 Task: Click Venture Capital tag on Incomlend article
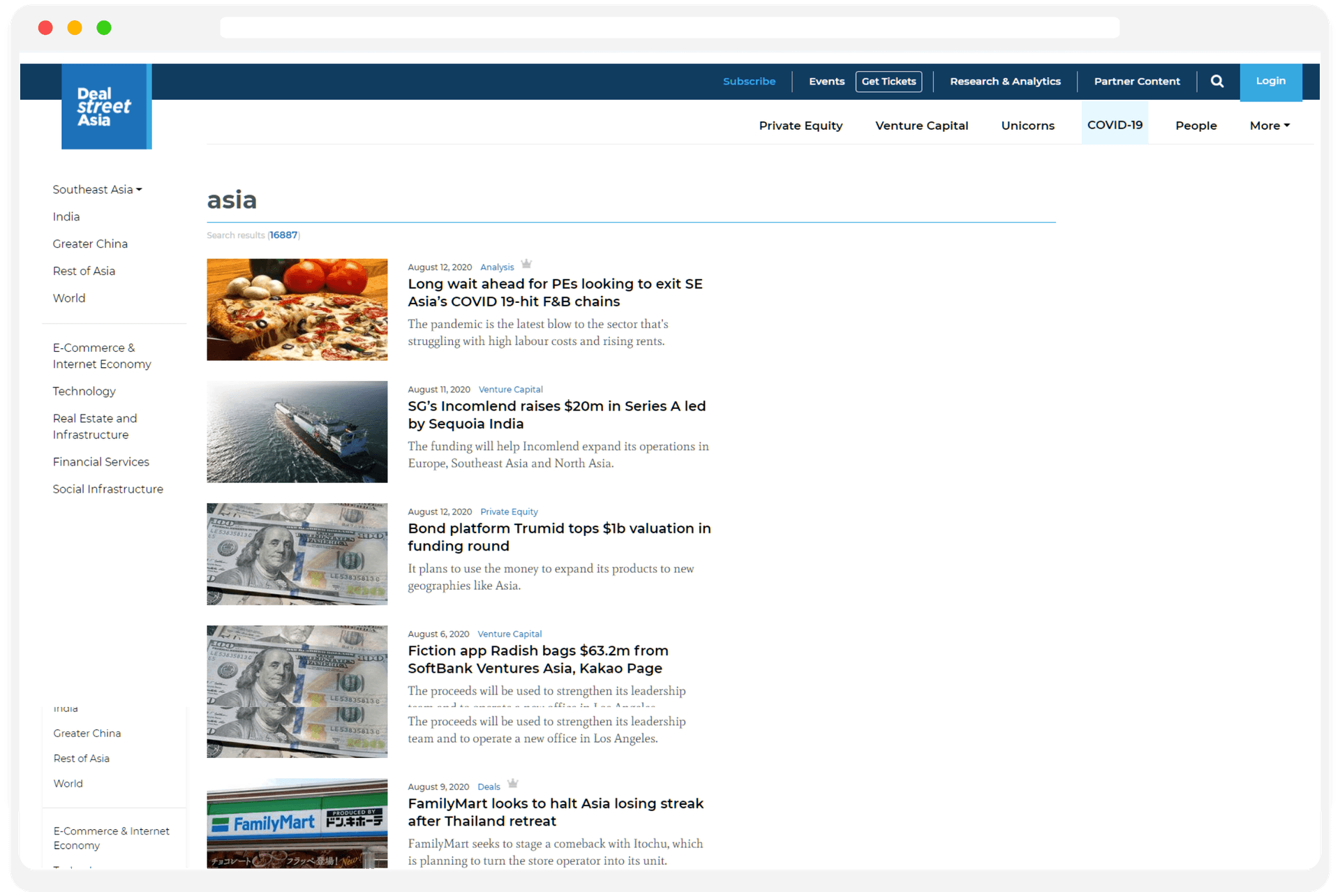click(x=510, y=389)
